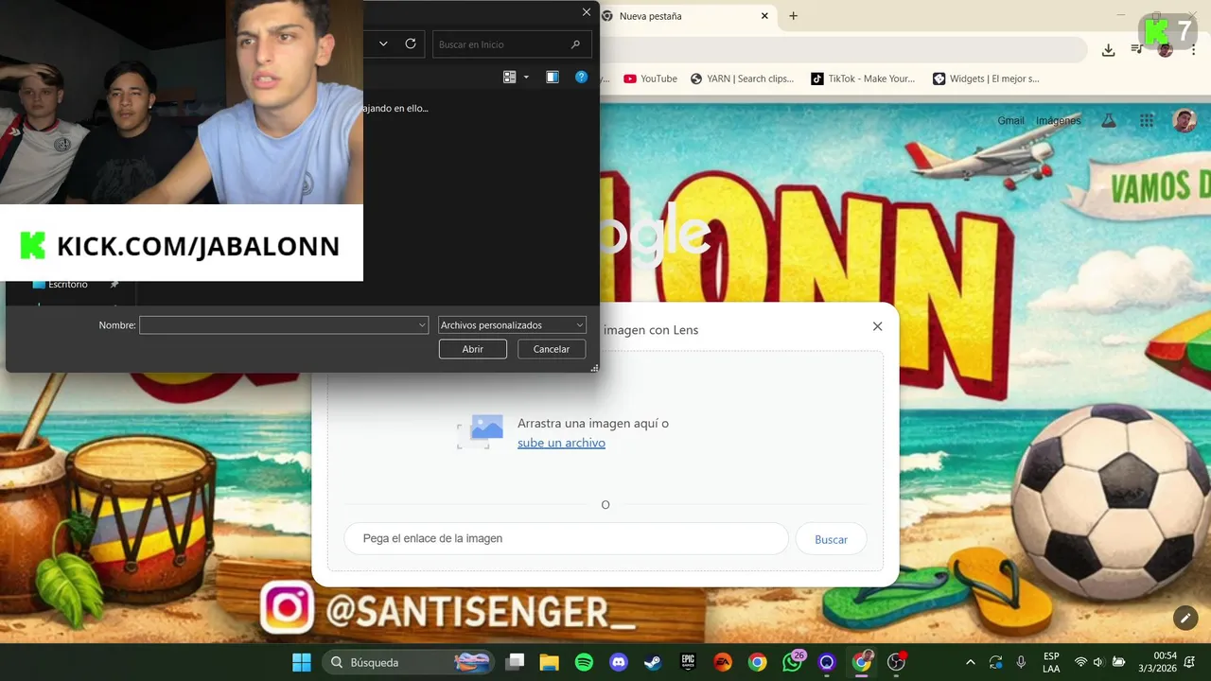Open the Google apps grid

click(x=1147, y=120)
